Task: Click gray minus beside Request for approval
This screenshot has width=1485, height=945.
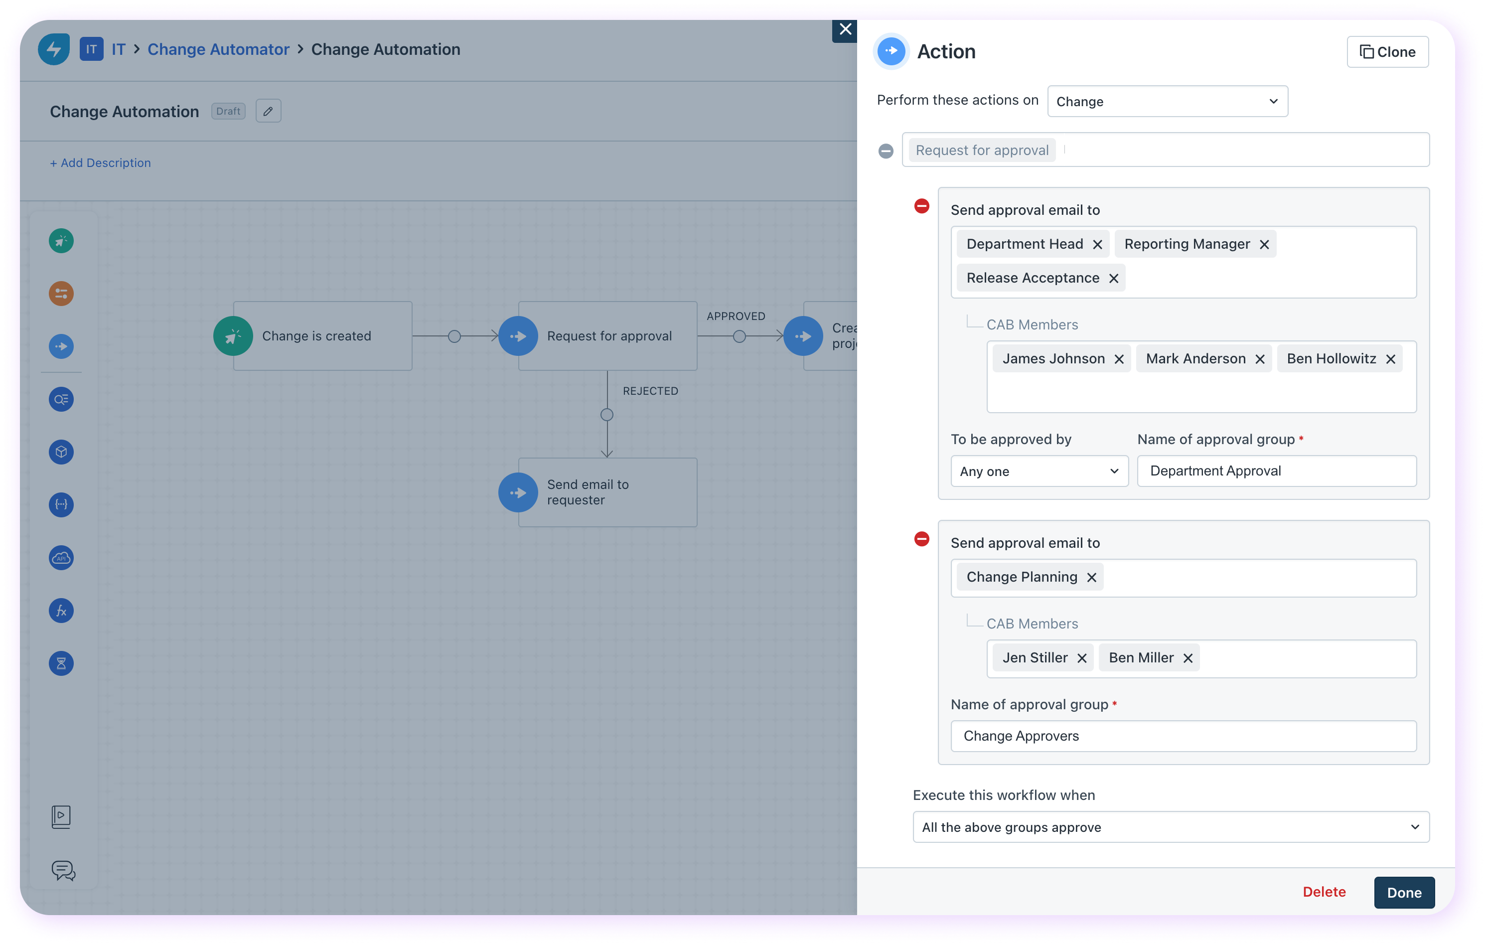Action: click(886, 151)
